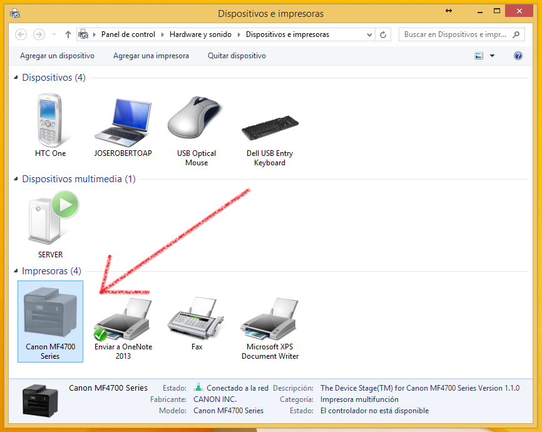Navigate to Hardware y sonido breadcrumb
The width and height of the screenshot is (542, 432).
200,34
